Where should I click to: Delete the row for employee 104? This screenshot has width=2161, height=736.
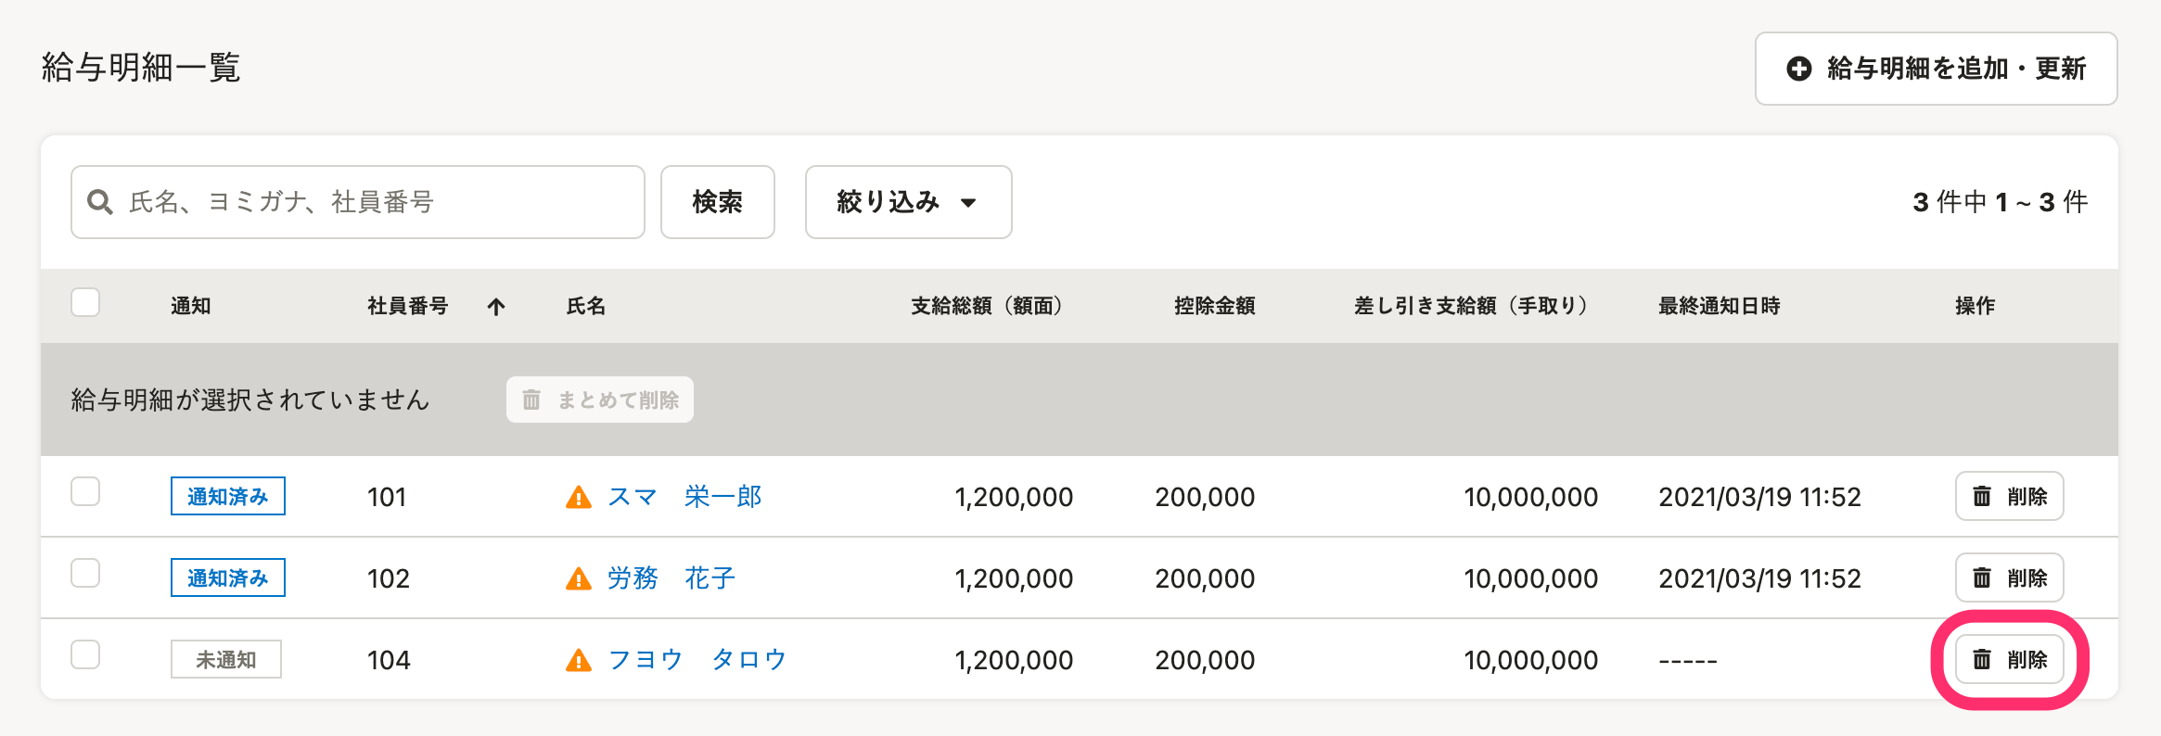click(2009, 659)
